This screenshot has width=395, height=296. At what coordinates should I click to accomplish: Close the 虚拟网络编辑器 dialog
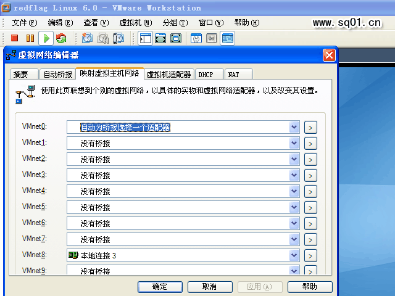click(329, 55)
